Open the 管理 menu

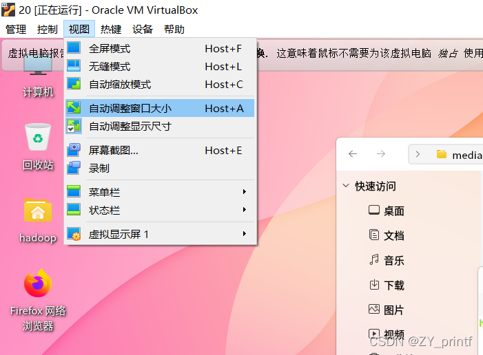coord(16,29)
